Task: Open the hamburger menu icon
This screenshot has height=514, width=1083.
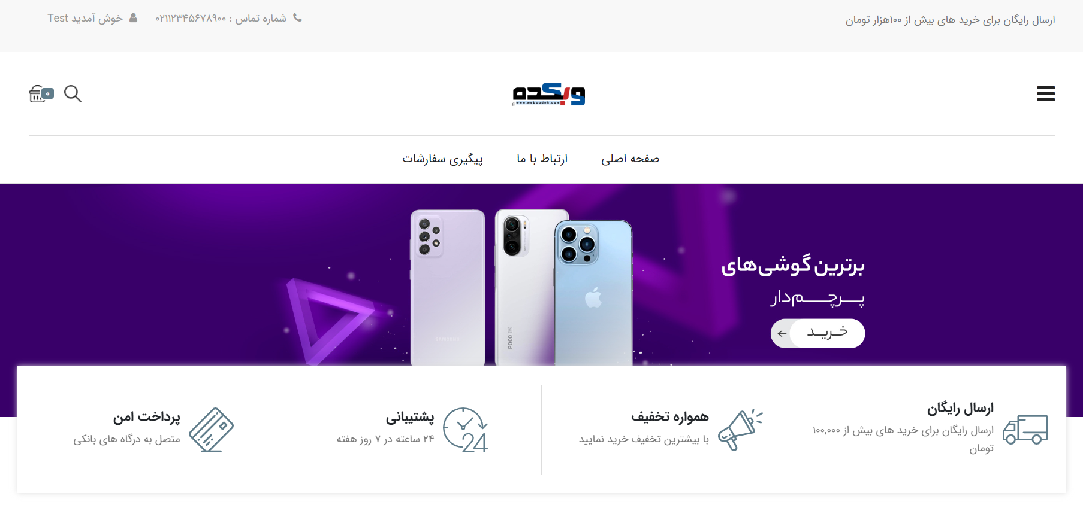Action: 1046,93
